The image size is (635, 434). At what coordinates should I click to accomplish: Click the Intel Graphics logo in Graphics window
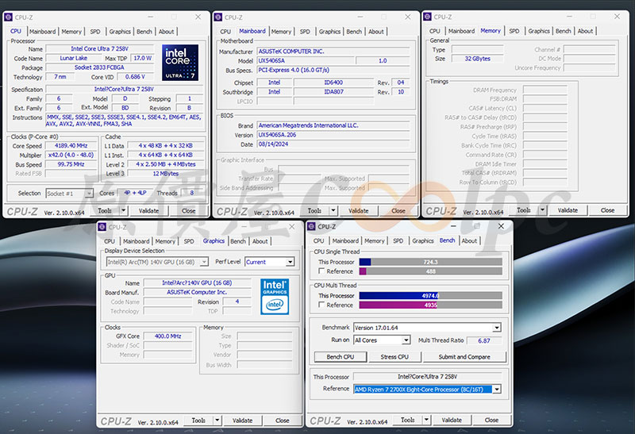point(275,297)
